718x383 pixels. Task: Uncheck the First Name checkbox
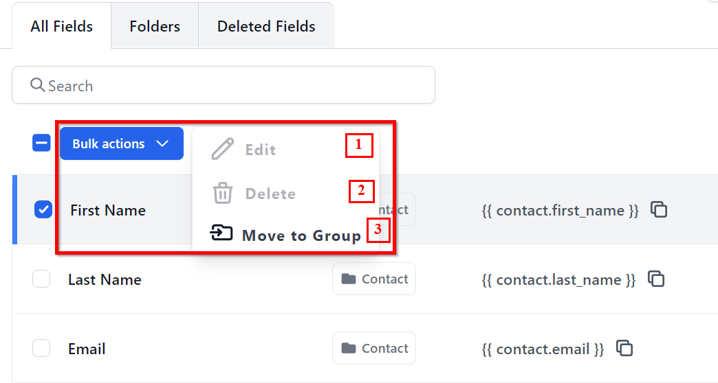[43, 210]
